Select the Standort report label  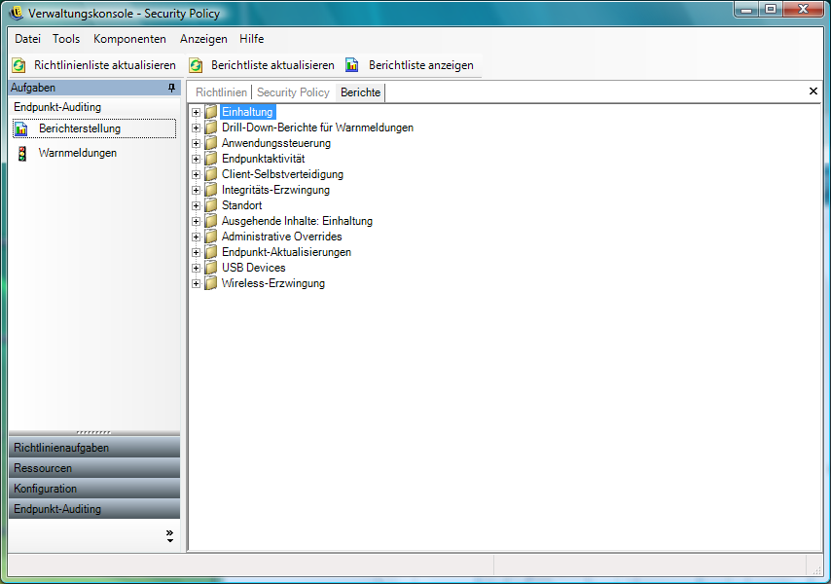pyautogui.click(x=241, y=205)
